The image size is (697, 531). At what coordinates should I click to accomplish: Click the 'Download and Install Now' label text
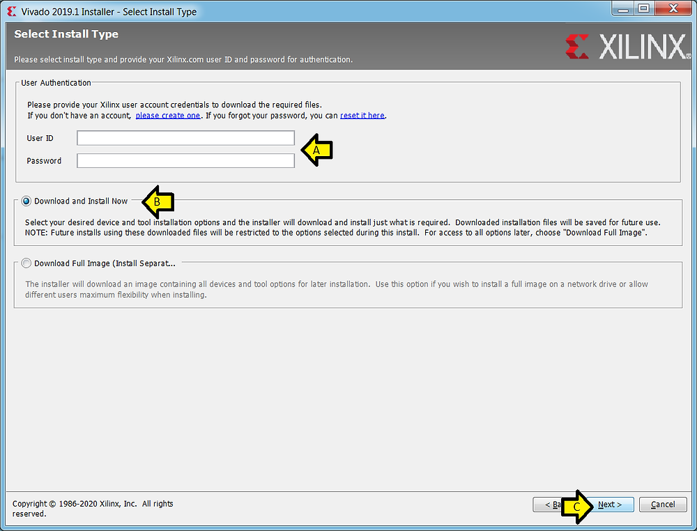pyautogui.click(x=81, y=201)
